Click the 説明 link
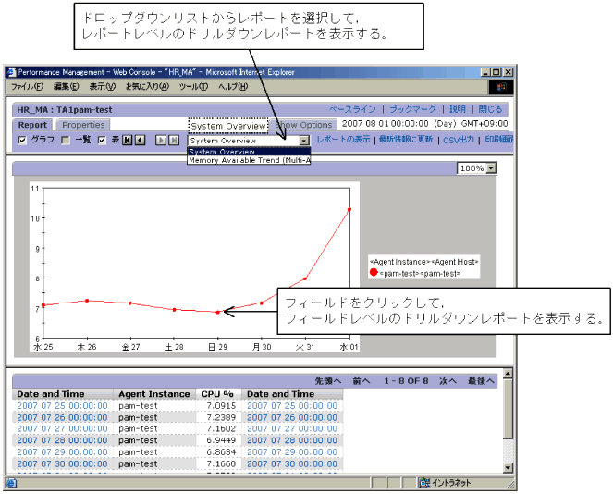This screenshot has width=613, height=494. [458, 109]
